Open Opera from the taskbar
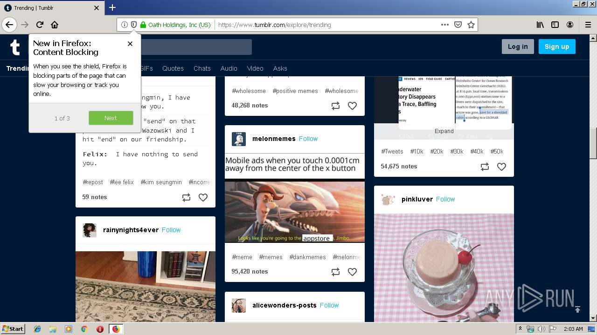The width and height of the screenshot is (597, 335). tap(100, 329)
